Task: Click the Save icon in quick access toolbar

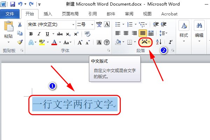Action: (13, 4)
